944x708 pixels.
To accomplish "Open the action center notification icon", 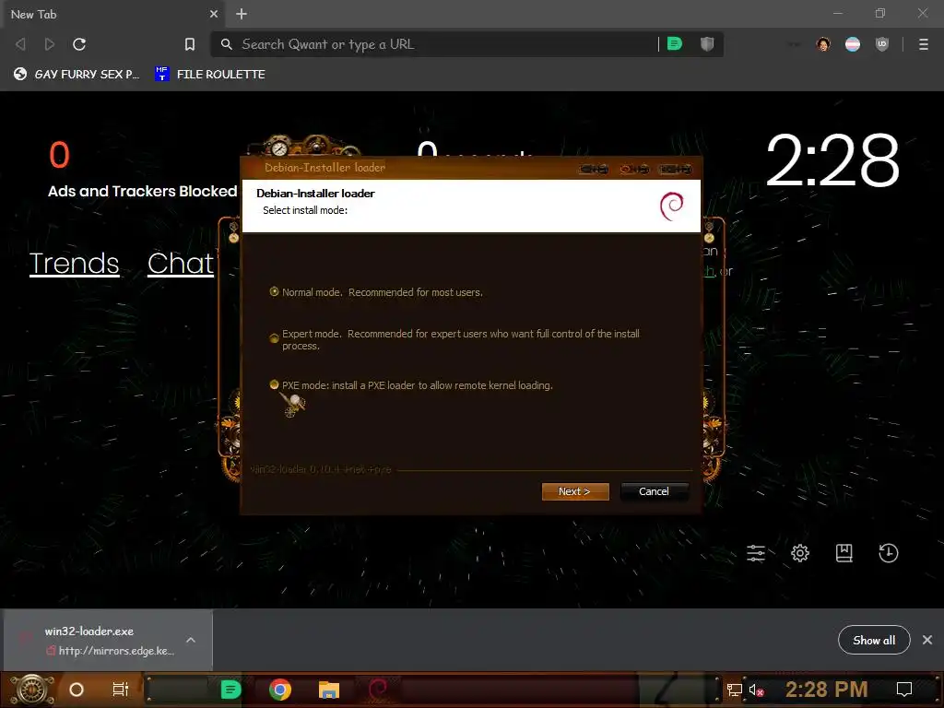I will [x=904, y=690].
